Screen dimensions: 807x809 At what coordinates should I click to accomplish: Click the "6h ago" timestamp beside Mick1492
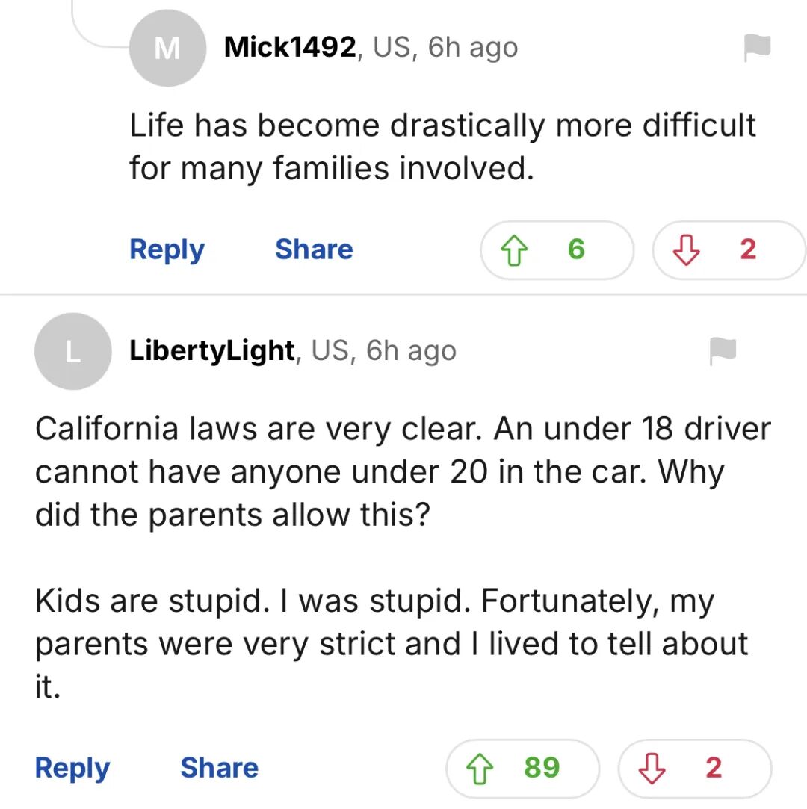(473, 48)
